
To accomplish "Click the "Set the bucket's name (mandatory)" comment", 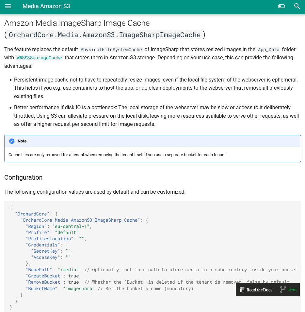I will click(147, 289).
